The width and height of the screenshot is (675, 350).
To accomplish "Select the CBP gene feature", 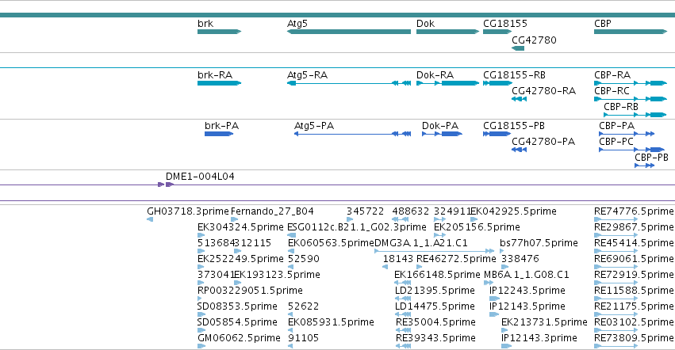I will click(631, 32).
